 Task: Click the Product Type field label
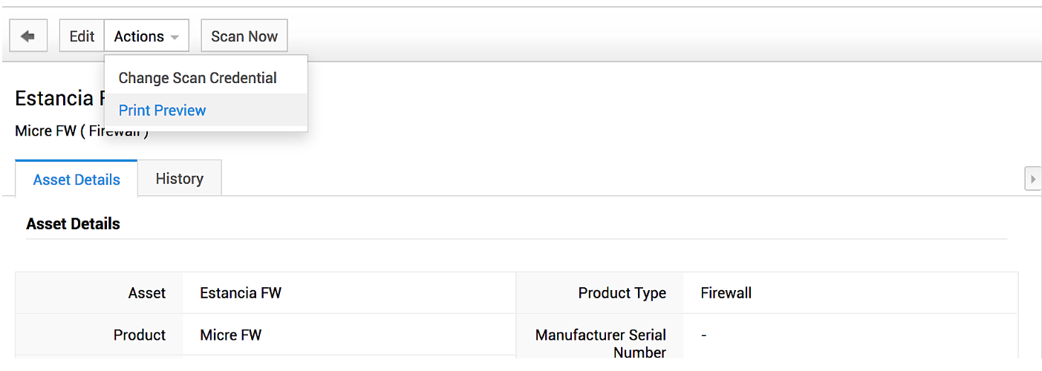tap(622, 293)
